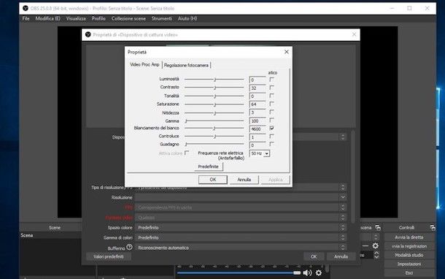
Task: Open the Aiuto menu
Action: click(x=187, y=18)
